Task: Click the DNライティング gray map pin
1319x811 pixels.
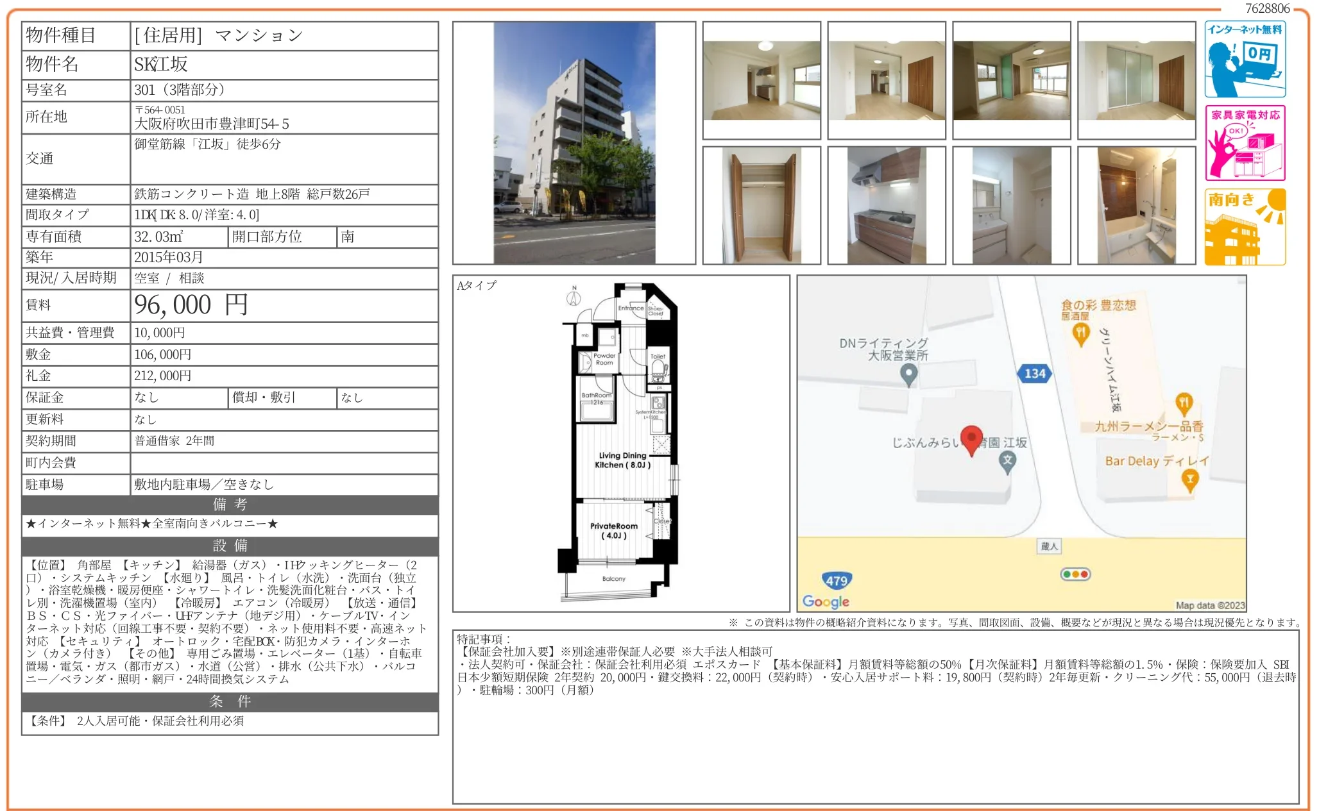Action: click(908, 375)
